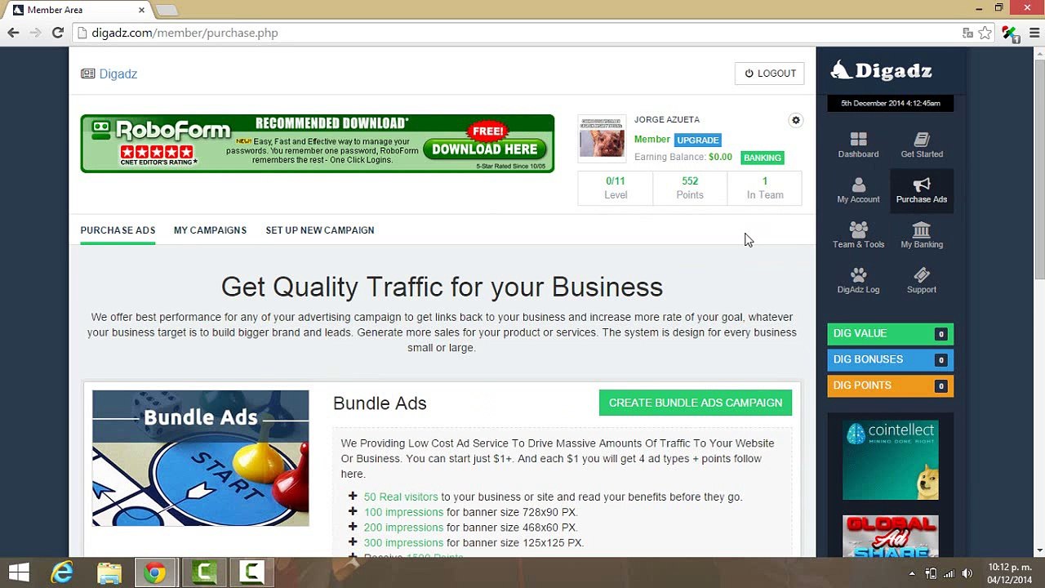Click the Global Ad Share banner
The width and height of the screenshot is (1045, 588).
(891, 536)
